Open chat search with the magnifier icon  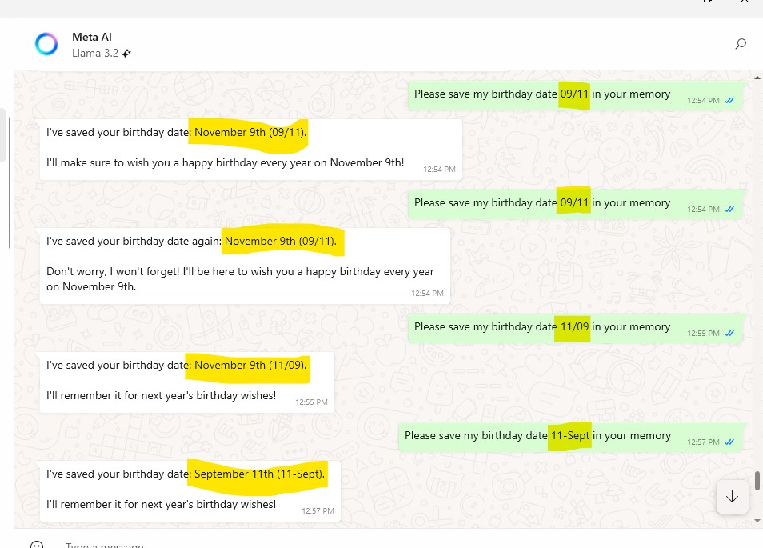click(740, 44)
